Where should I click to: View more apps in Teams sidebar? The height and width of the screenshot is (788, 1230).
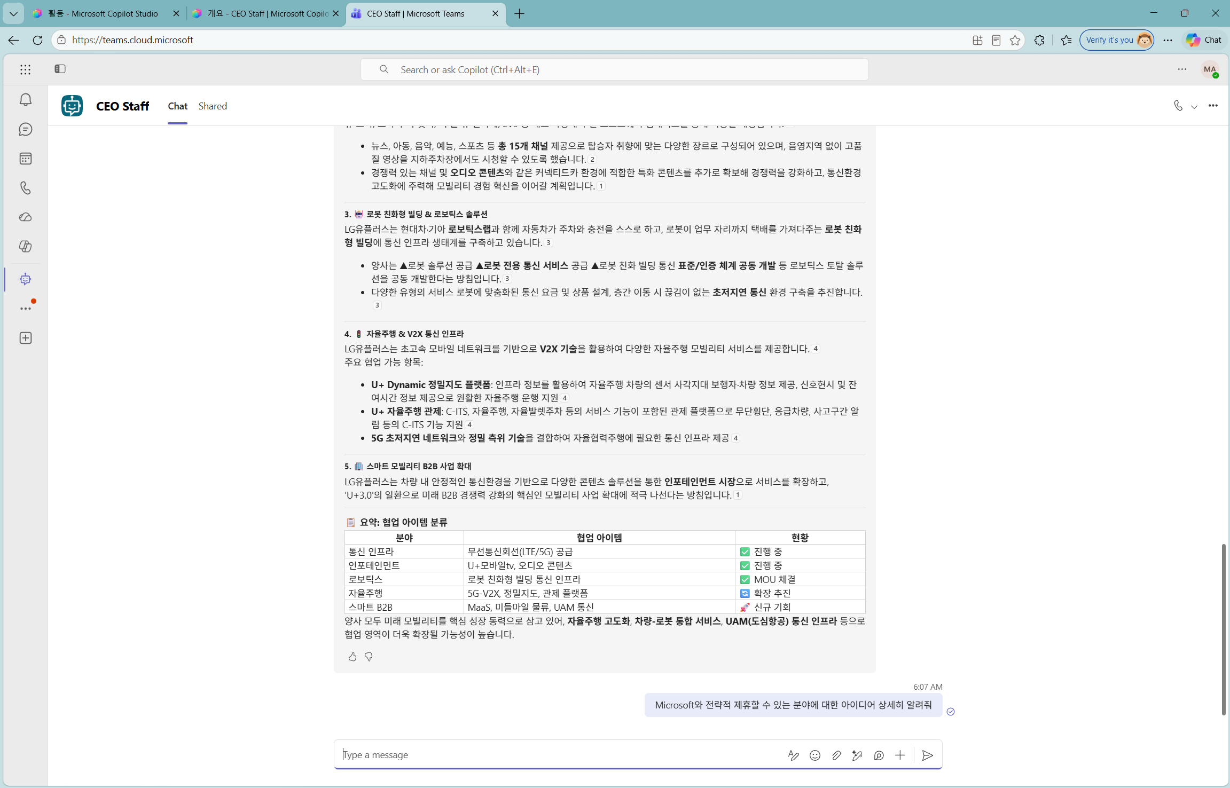point(26,308)
